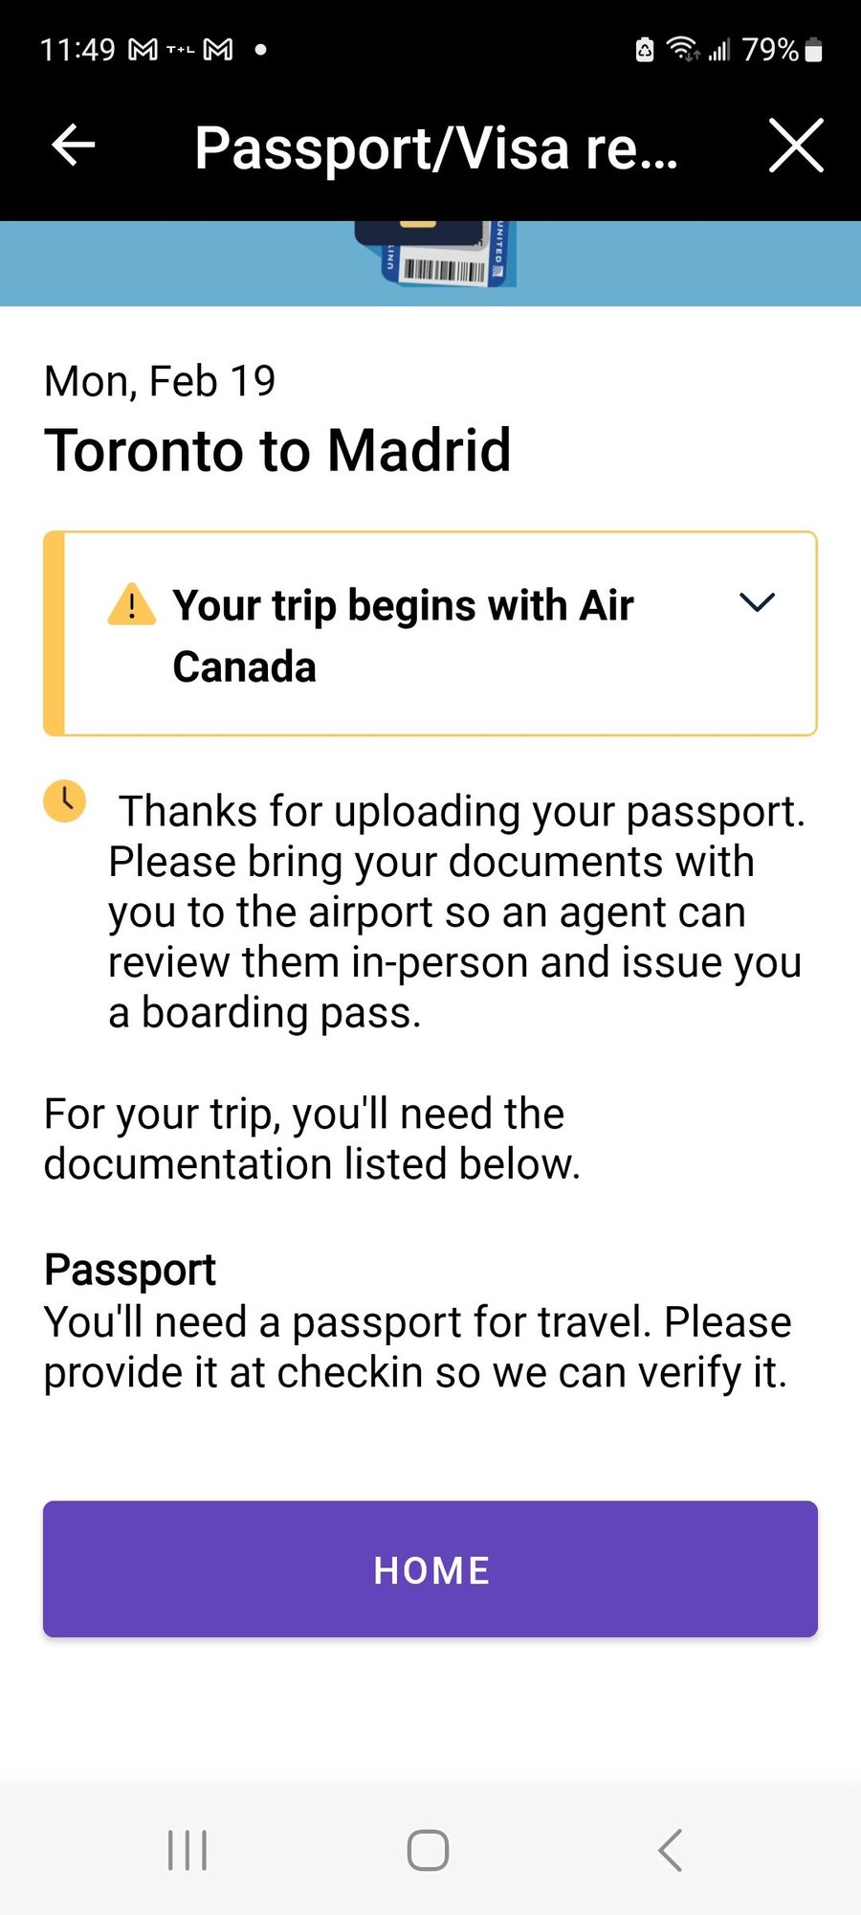This screenshot has height=1915, width=861.
Task: Tap the data saver icon in status bar
Action: tap(645, 49)
